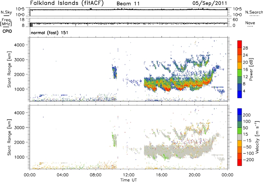
Task: Click the 'Nave' legend label
Action: tap(250, 23)
